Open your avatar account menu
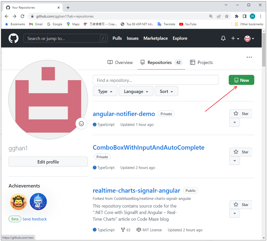267x241 pixels. point(247,38)
